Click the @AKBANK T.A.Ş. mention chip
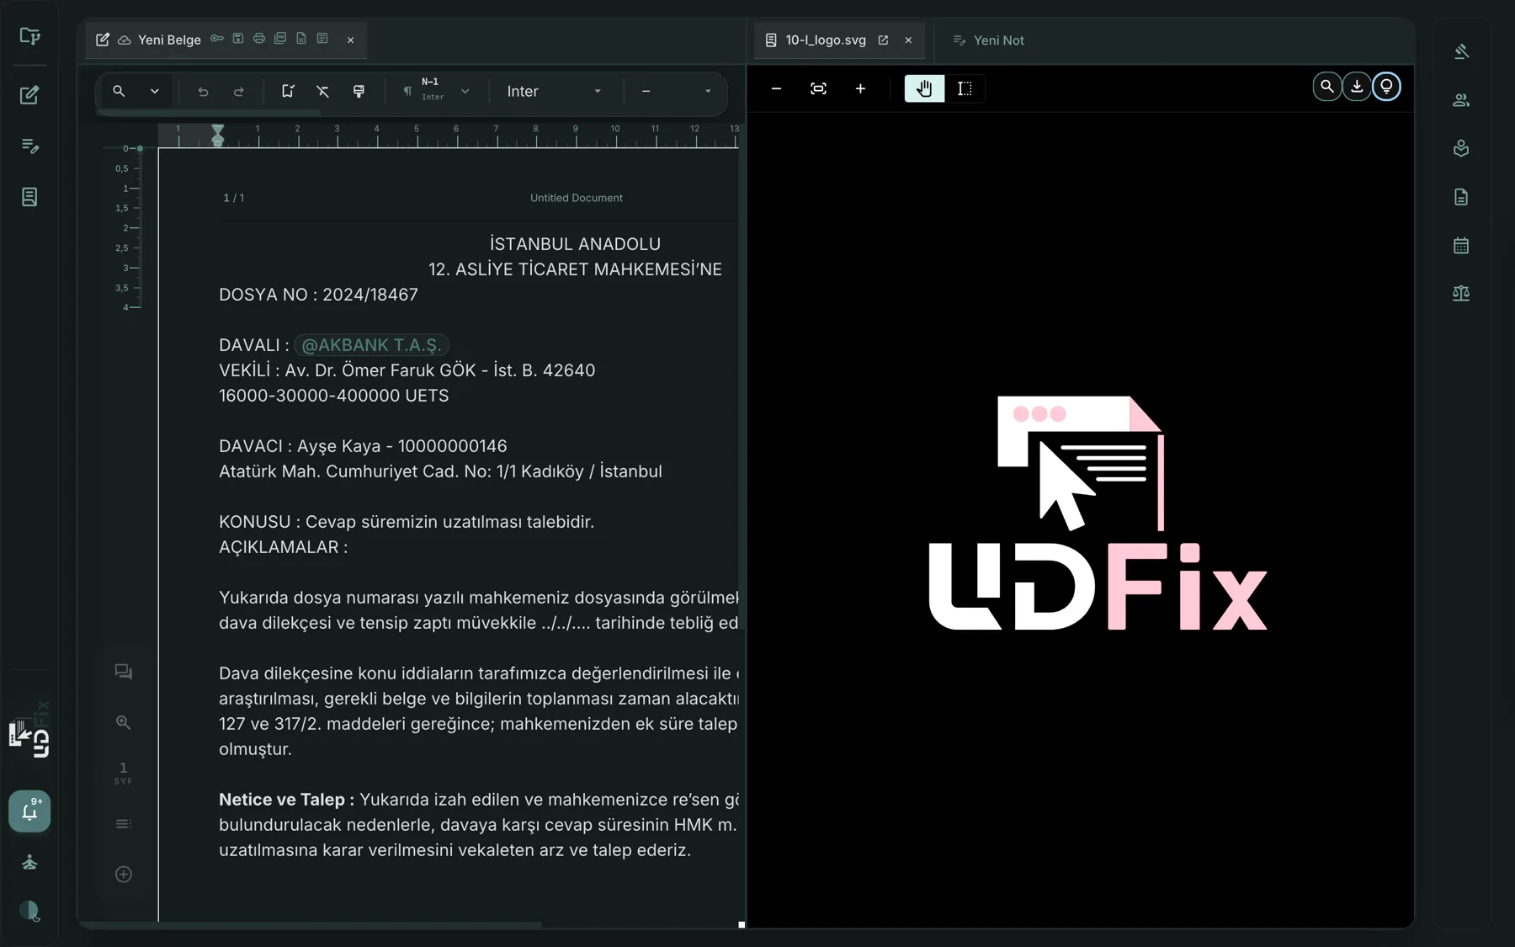 (371, 345)
